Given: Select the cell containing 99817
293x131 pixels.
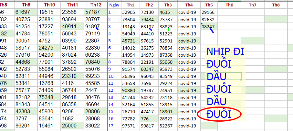Looking at the screenshot, I should click(149, 126).
